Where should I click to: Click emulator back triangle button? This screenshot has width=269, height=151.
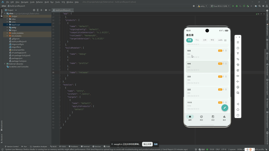click(238, 104)
